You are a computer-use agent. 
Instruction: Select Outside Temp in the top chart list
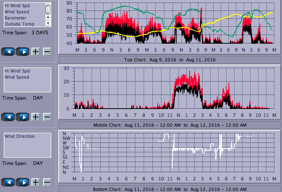(19, 24)
